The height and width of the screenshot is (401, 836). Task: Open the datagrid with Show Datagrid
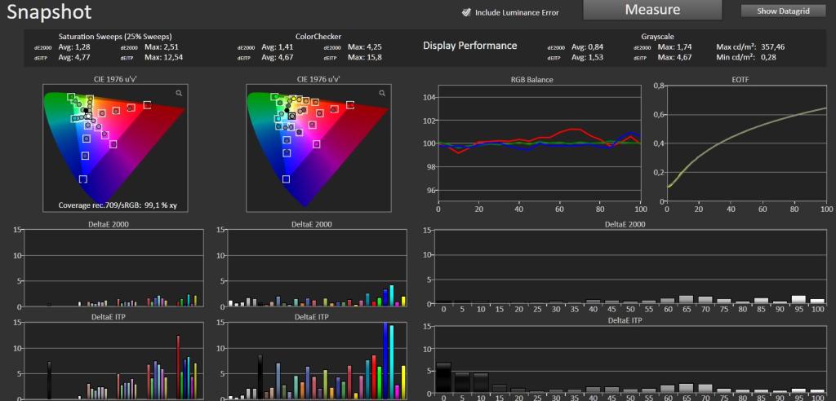(x=783, y=11)
